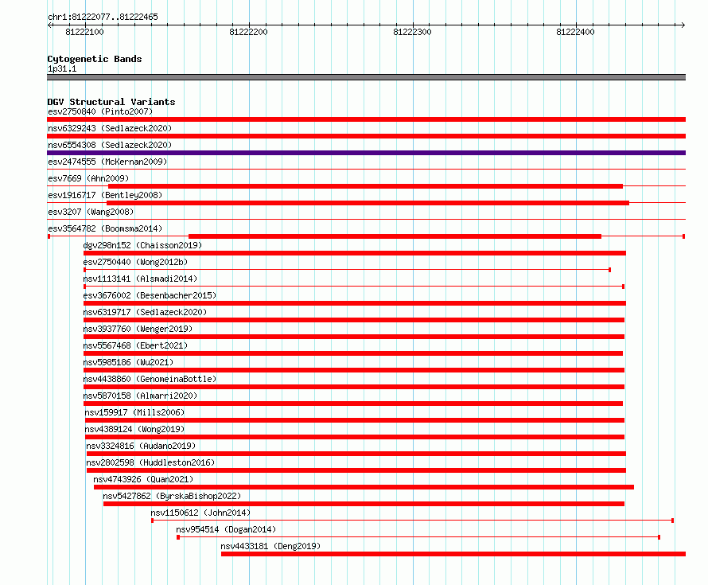This screenshot has width=708, height=585.
Task: Click the red bar under nsv4433181 (Deng2019)
Action: click(453, 554)
